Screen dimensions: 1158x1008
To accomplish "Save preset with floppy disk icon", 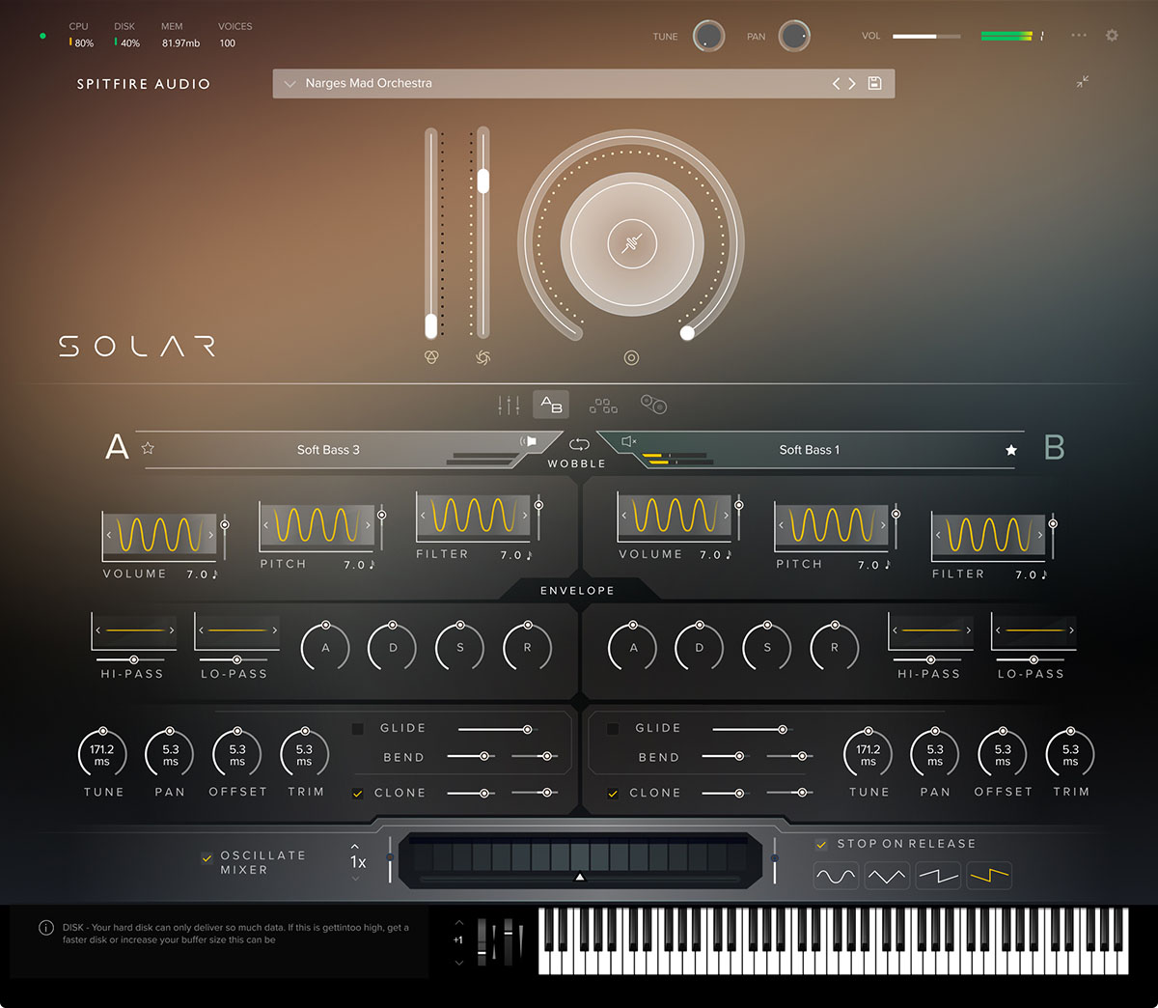I will point(874,83).
